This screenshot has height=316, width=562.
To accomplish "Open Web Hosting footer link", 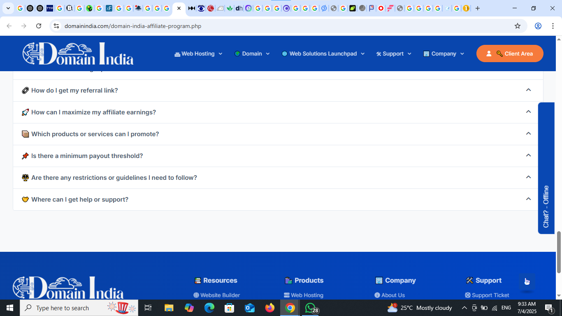I will click(x=304, y=295).
